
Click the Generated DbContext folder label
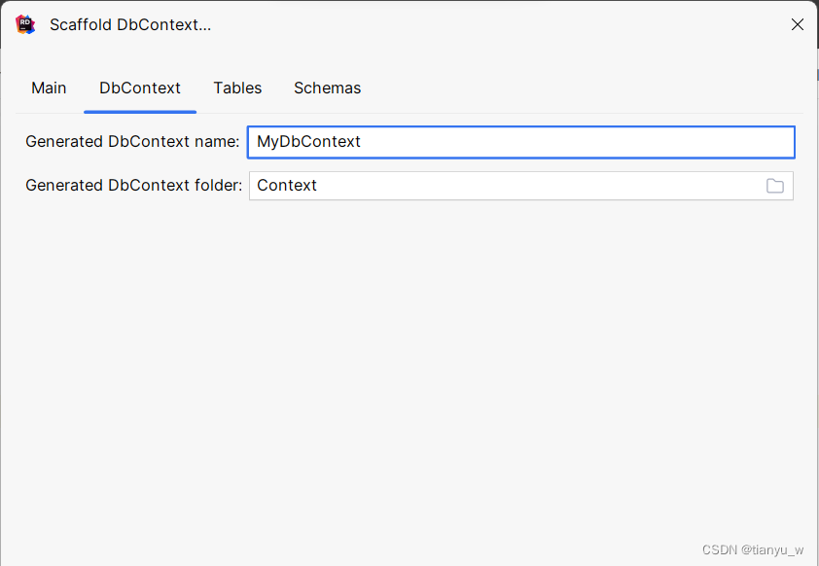131,185
